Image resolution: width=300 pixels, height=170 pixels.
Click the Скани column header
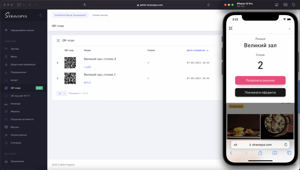tap(151, 50)
